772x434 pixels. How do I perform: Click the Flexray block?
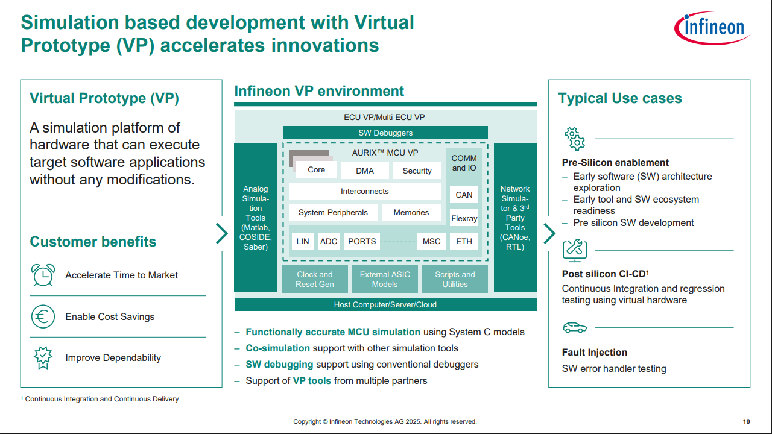464,218
